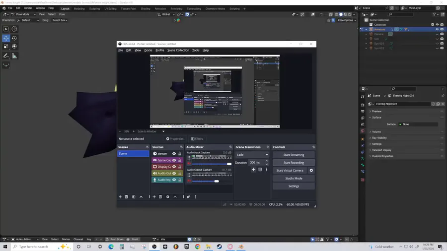Select the Transform tool in Blender toolbar
The image size is (447, 251).
14,47
